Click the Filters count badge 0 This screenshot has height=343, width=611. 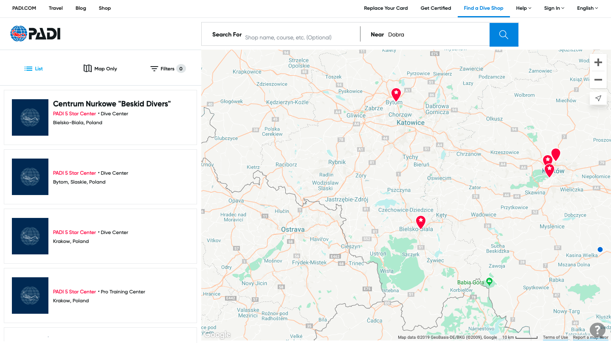pos(181,69)
